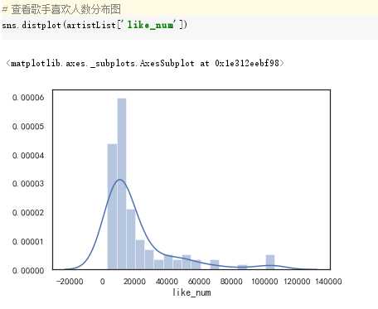
Task: Select the output text matplotlib.axes._subplots.AxesSubplot
Action: [x=103, y=63]
